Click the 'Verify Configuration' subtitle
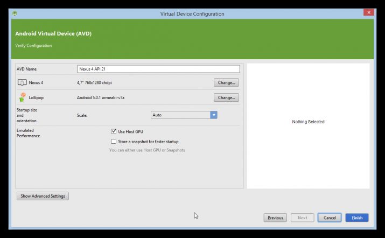Image resolution: width=385 pixels, height=238 pixels. click(33, 45)
